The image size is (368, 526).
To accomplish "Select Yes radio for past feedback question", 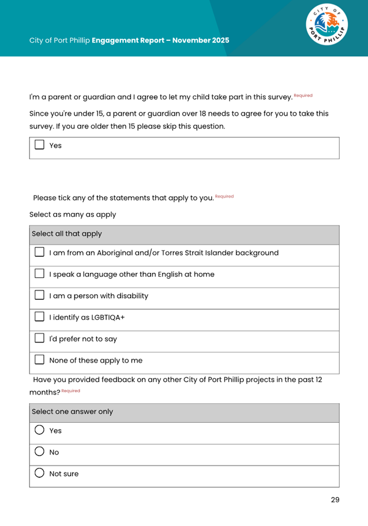I will (39, 431).
